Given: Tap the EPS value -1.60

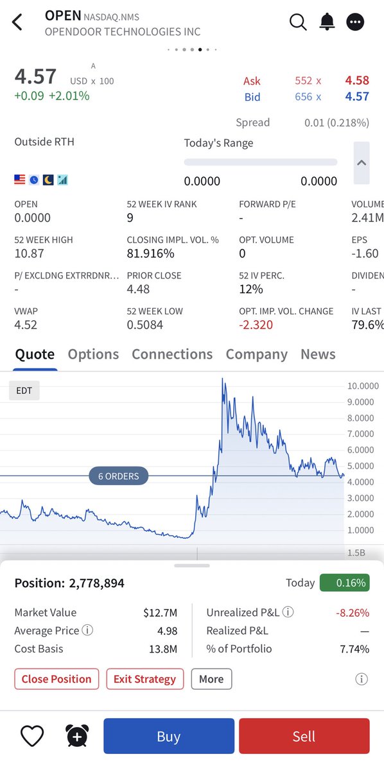Looking at the screenshot, I should coord(365,253).
